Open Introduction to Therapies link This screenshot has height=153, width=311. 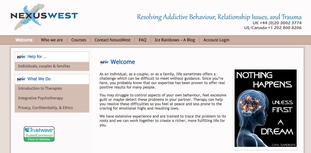coord(40,88)
